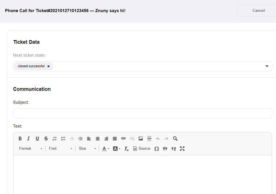Click into the Subject input field
The image size is (276, 194).
click(x=142, y=114)
